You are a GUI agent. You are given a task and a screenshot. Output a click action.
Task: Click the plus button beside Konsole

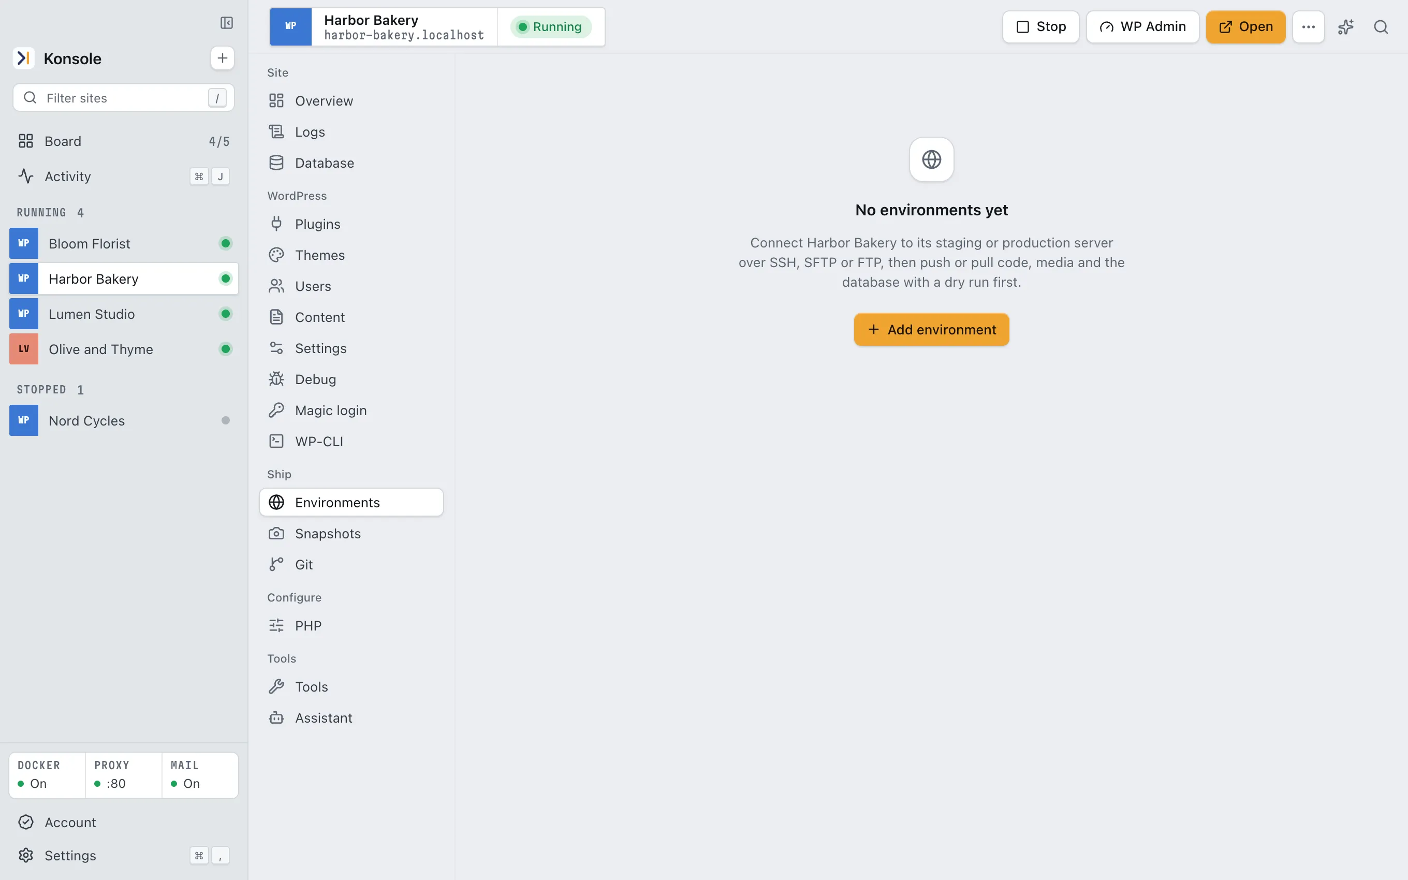click(x=222, y=58)
